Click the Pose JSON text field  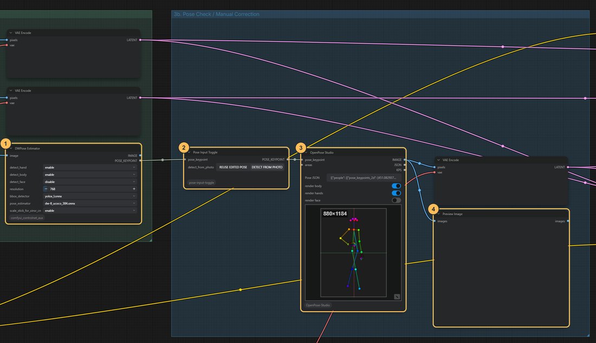tap(364, 178)
